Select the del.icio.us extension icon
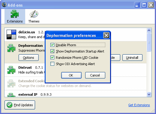 [x=11, y=34]
